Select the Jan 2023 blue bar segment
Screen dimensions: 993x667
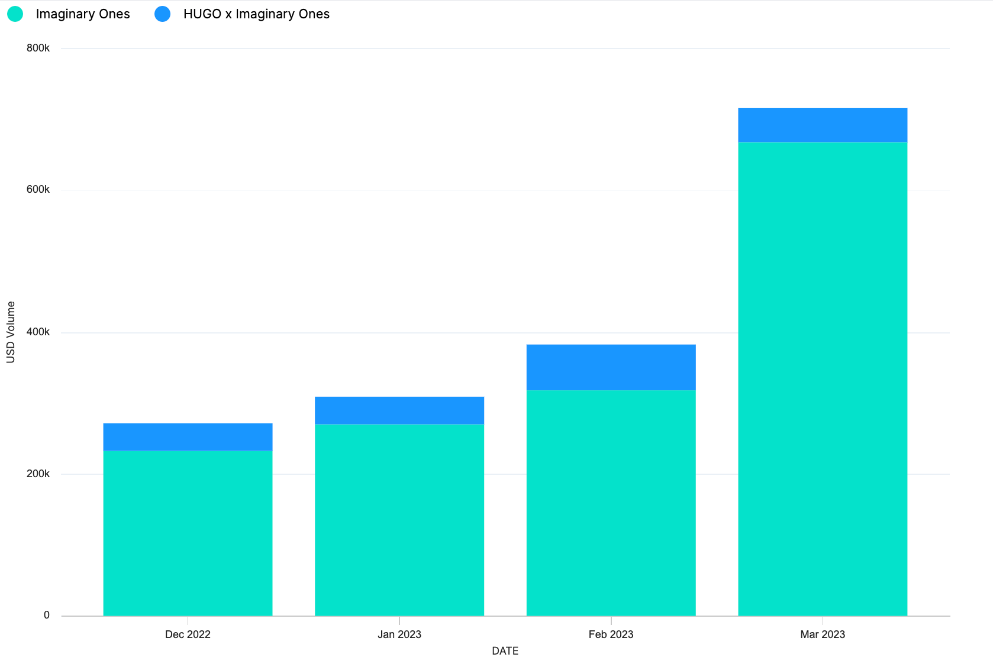pyautogui.click(x=399, y=410)
